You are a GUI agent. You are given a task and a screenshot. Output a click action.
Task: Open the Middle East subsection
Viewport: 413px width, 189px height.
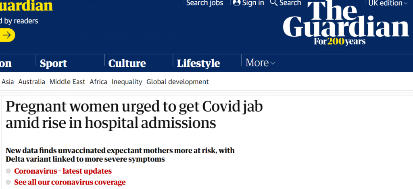click(x=67, y=82)
